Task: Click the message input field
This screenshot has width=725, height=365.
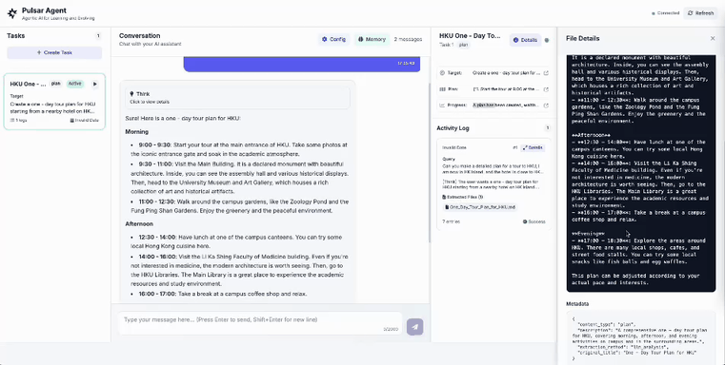Action: coord(259,324)
